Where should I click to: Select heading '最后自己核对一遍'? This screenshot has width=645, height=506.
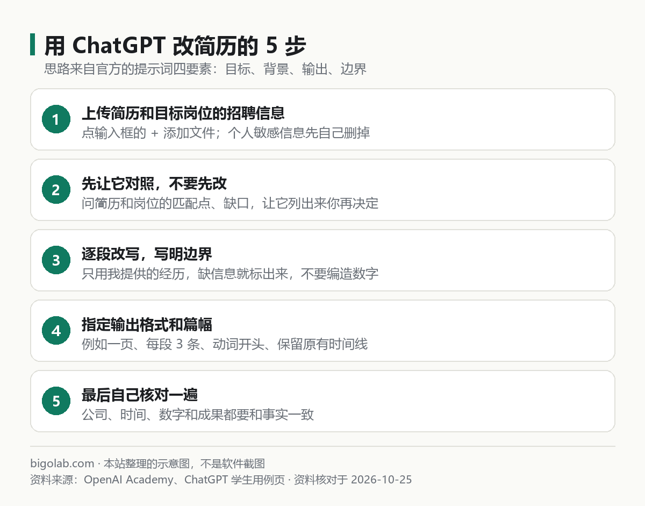[140, 395]
